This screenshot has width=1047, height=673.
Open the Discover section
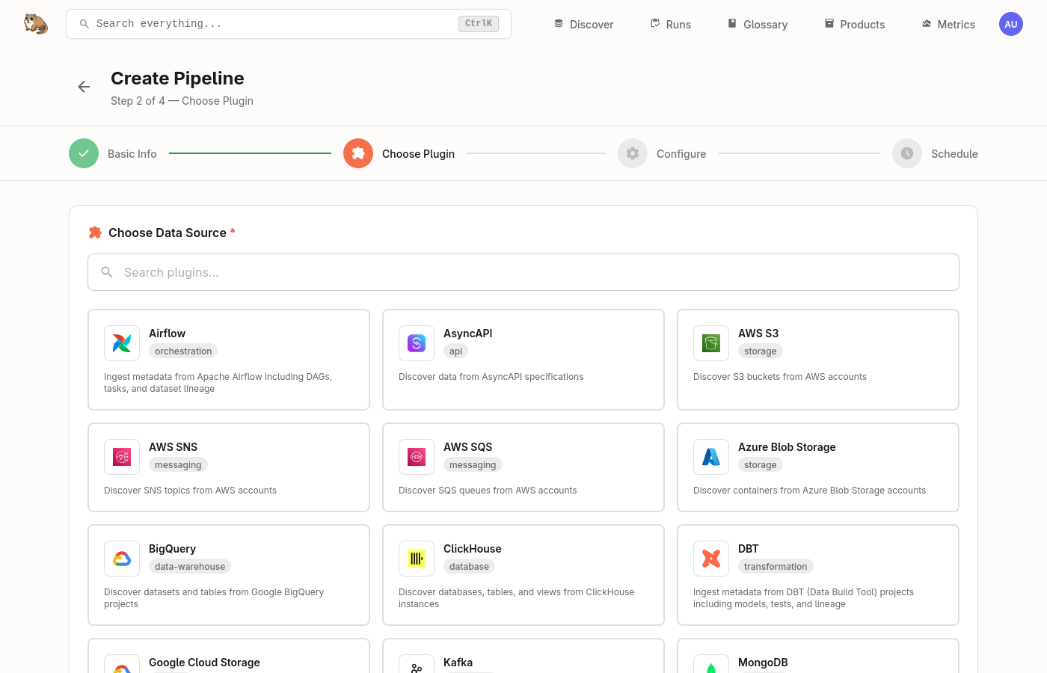(x=583, y=24)
